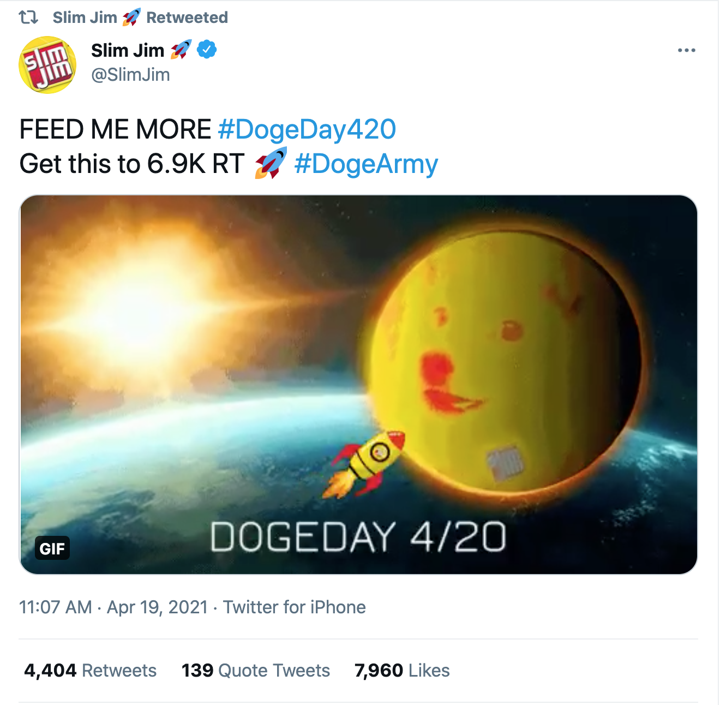View the 7,960 Likes list
Image resolution: width=720 pixels, height=705 pixels.
click(402, 670)
